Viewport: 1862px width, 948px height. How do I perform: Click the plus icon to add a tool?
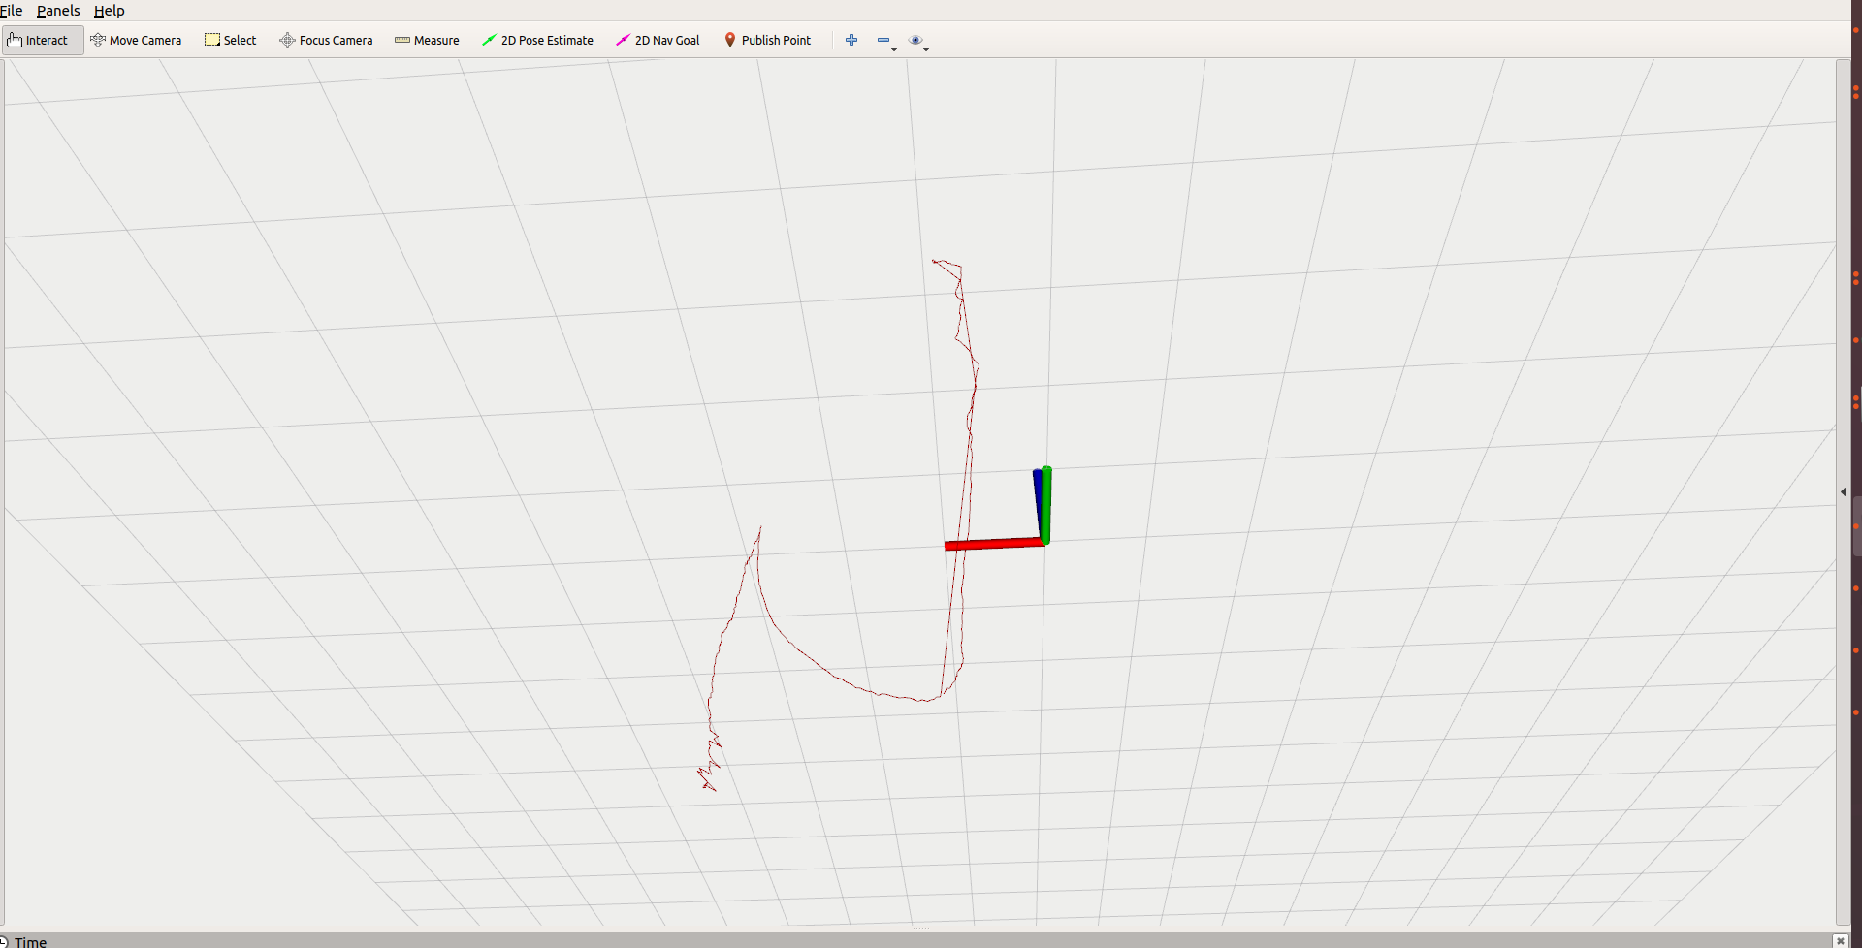851,40
